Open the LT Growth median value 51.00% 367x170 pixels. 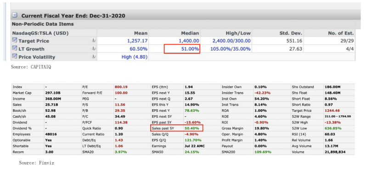[x=190, y=49]
